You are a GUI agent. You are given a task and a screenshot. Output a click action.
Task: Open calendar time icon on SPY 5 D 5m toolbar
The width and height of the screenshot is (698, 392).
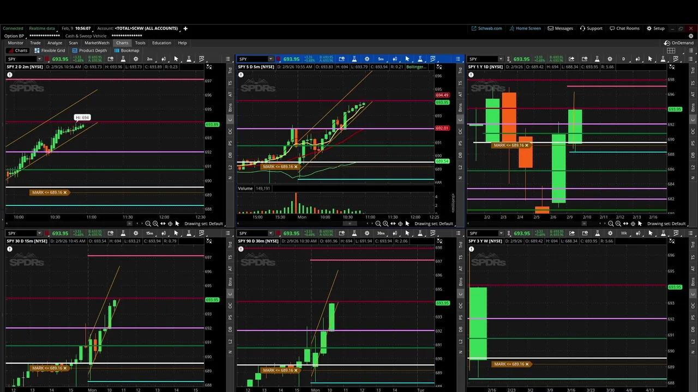tap(341, 59)
